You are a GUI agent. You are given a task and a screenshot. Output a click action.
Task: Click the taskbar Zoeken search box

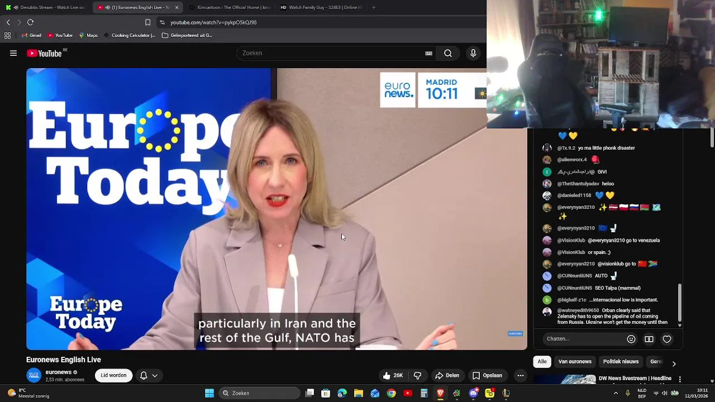click(x=259, y=393)
